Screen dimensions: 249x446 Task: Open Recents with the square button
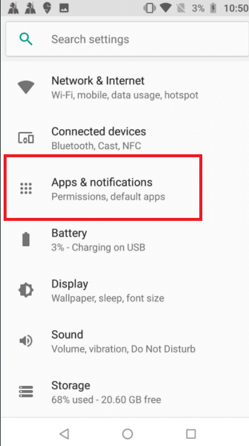(191, 434)
